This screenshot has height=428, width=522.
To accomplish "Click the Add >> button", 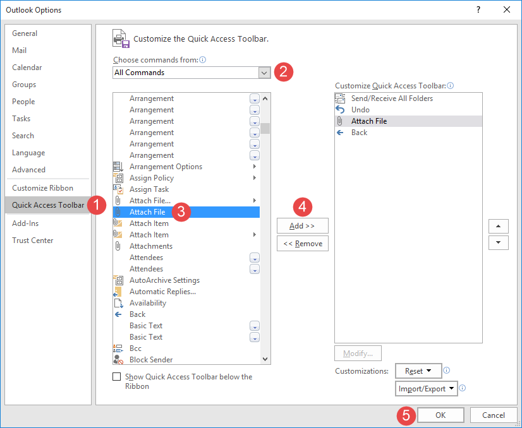I will click(302, 226).
